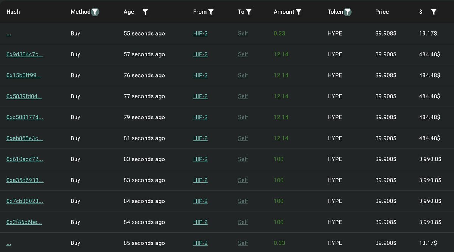
Task: Open transaction hash 0xeb868e3c
Action: [25, 138]
